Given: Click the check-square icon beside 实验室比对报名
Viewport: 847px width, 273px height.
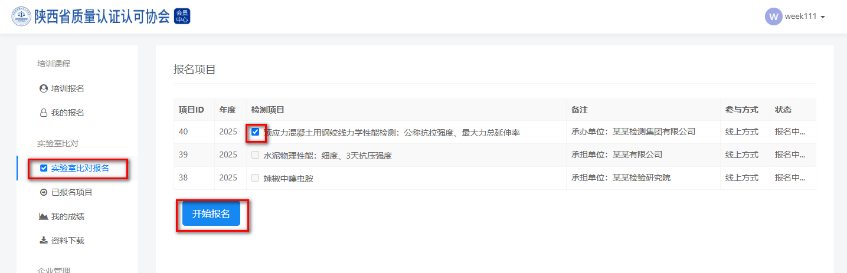Looking at the screenshot, I should pyautogui.click(x=43, y=168).
